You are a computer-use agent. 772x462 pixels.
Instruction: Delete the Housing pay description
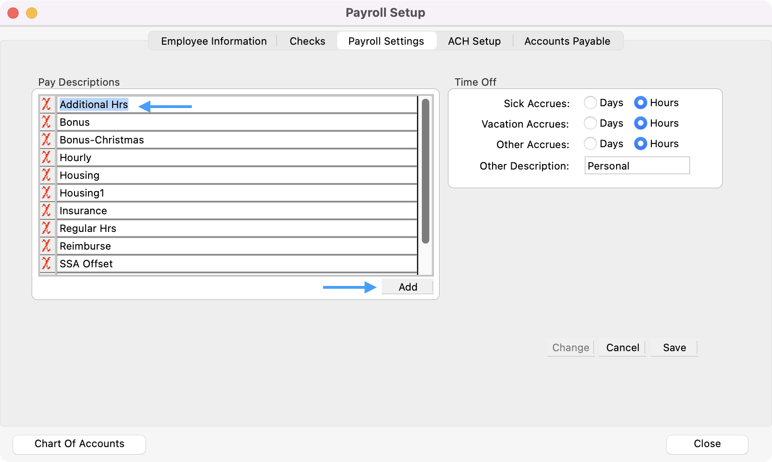pyautogui.click(x=46, y=175)
